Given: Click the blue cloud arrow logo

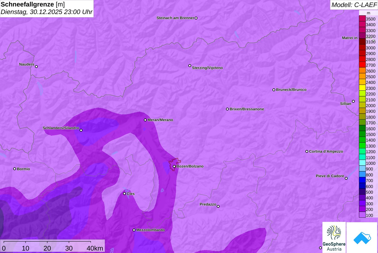Looking at the screenshot, I should coord(362,237).
